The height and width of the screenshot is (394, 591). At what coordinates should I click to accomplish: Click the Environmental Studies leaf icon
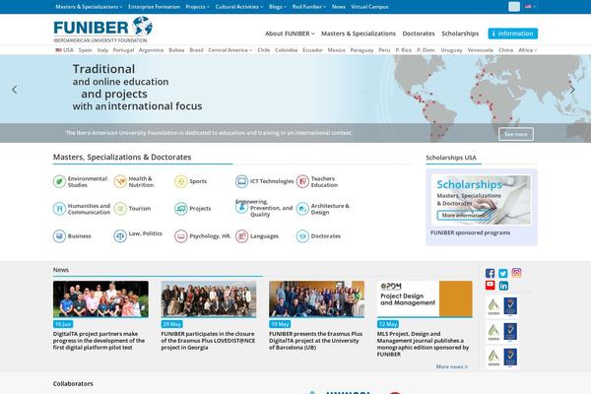pos(59,181)
